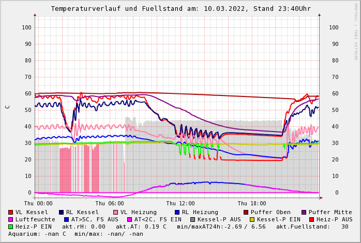Click the pink VL Heizung legend swatch

pos(115,212)
